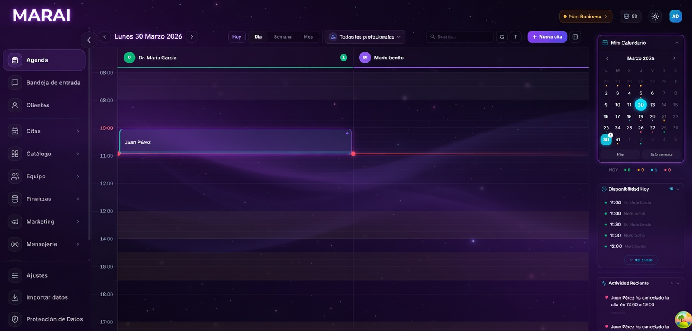
Task: Click the Nueva cita button
Action: coord(547,37)
